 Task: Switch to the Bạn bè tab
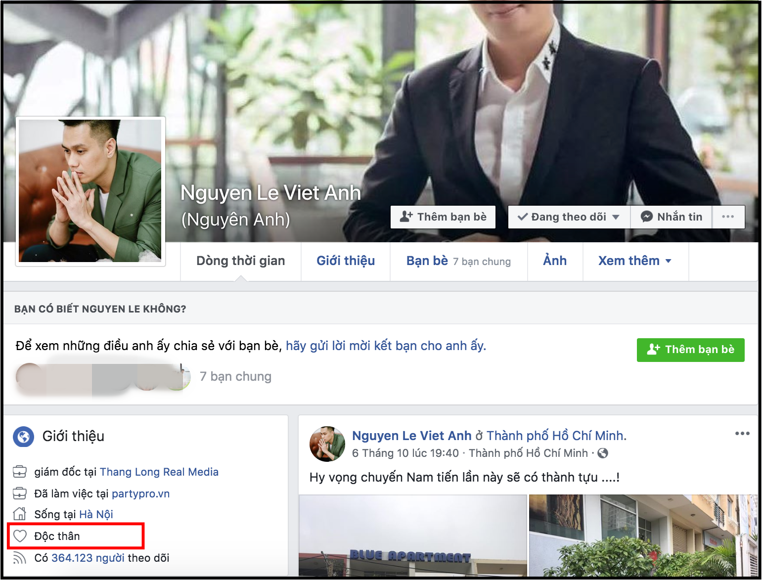coord(427,261)
